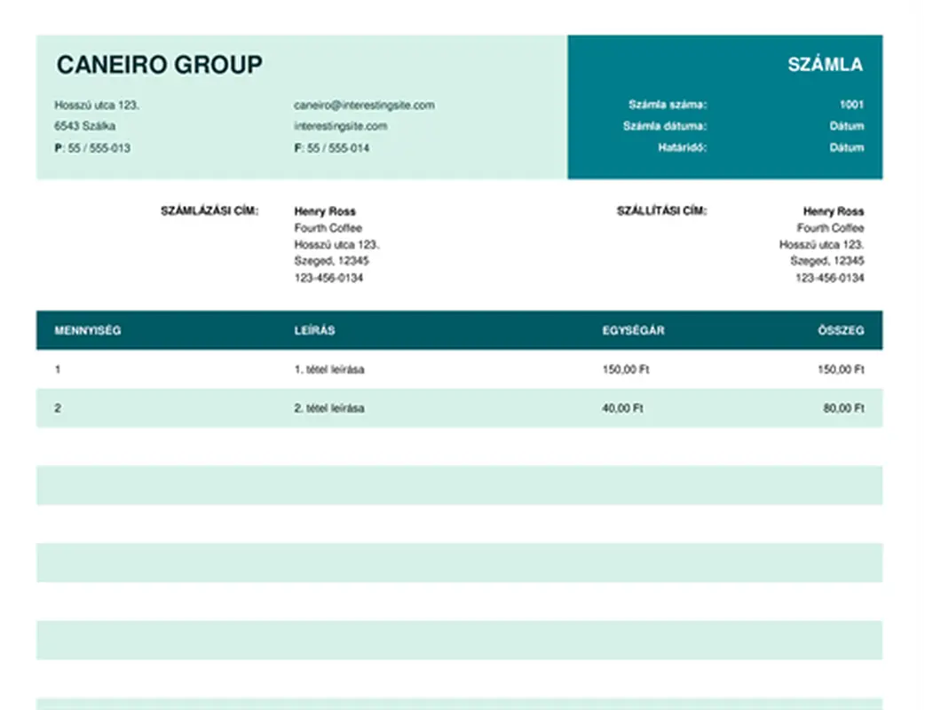Screen dimensions: 925x710
Task: Click the fax number 55 / 555-014
Action: (337, 148)
